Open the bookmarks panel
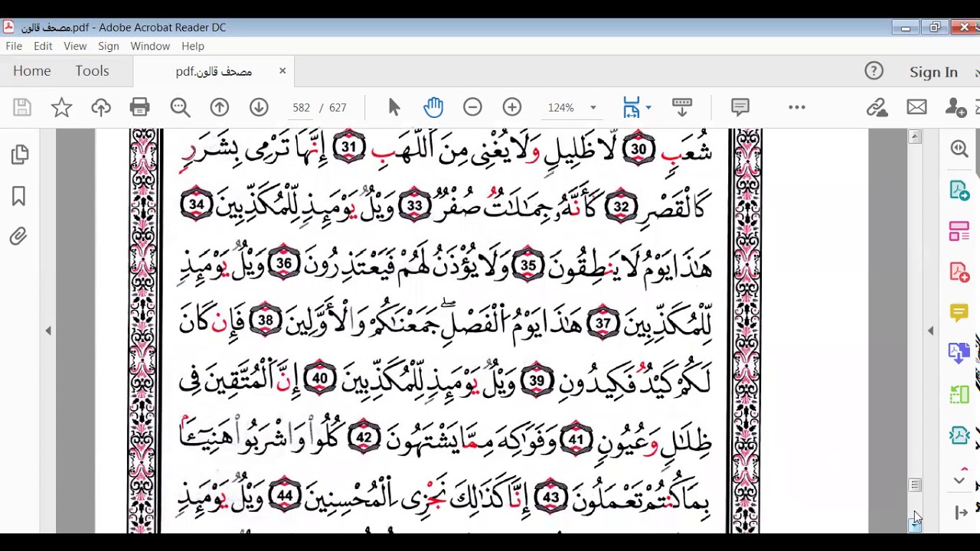The width and height of the screenshot is (980, 551). pyautogui.click(x=19, y=197)
